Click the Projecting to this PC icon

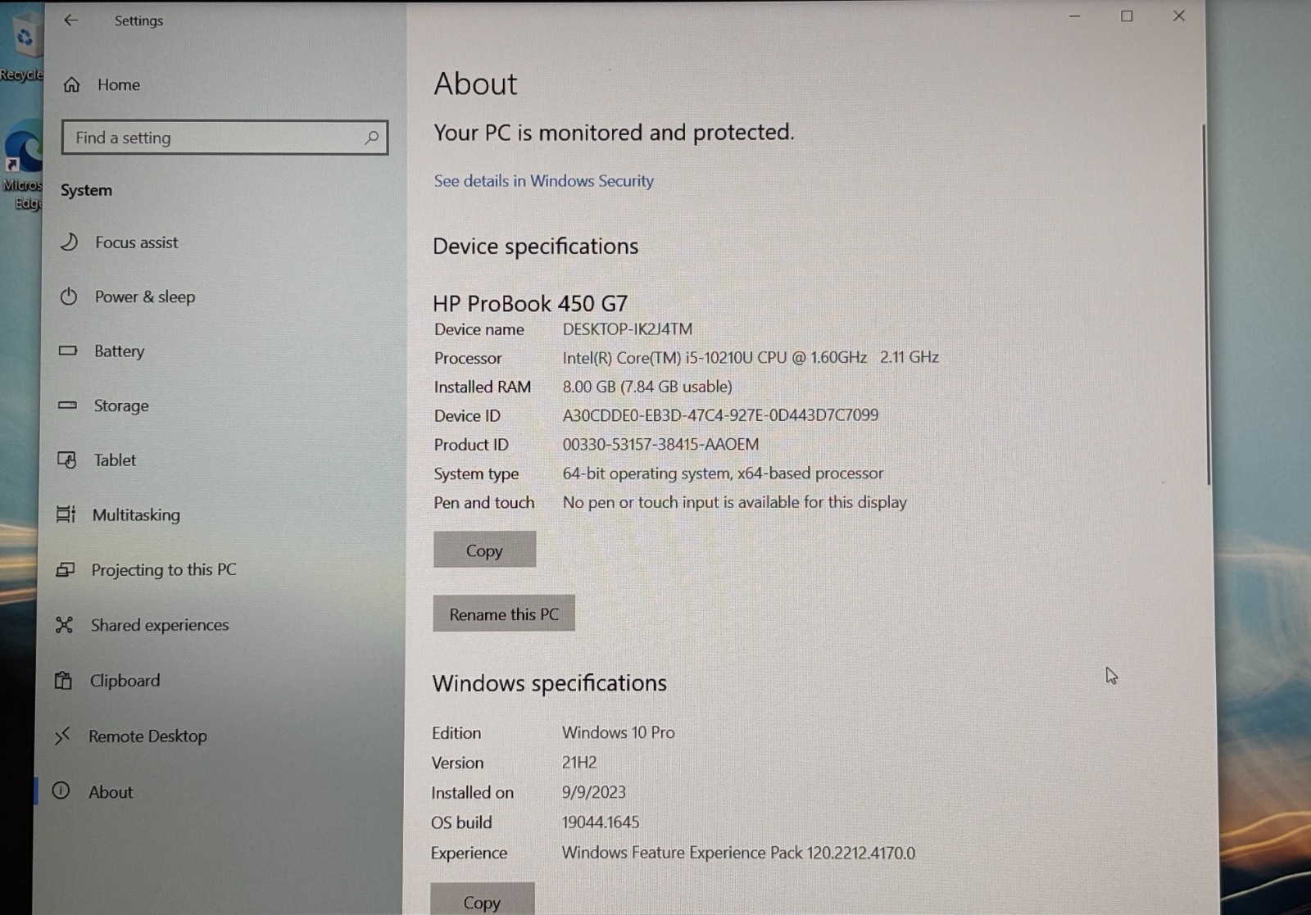65,569
